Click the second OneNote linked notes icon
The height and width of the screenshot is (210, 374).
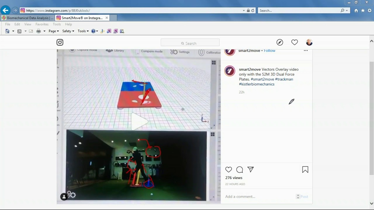pyautogui.click(x=116, y=31)
